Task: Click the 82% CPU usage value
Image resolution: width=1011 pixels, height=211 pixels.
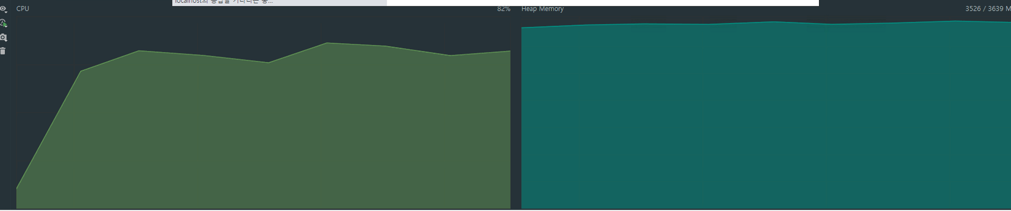Action: (504, 9)
